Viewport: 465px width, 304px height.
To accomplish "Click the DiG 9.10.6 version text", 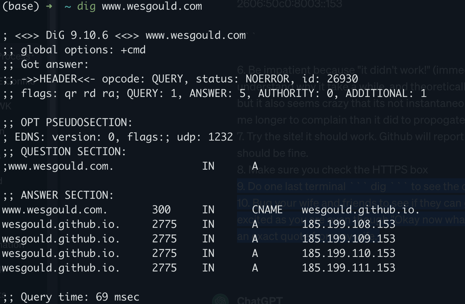I will (77, 35).
